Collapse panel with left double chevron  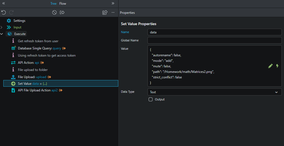4,4
